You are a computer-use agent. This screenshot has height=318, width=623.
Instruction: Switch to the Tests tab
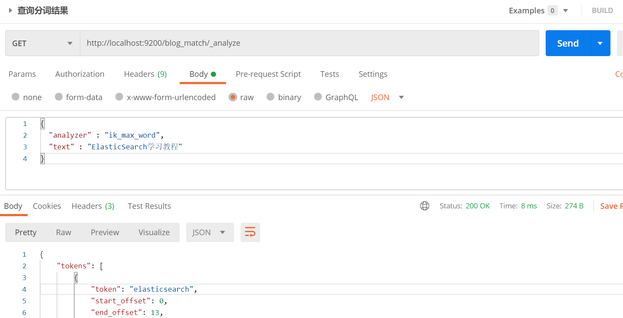[330, 74]
